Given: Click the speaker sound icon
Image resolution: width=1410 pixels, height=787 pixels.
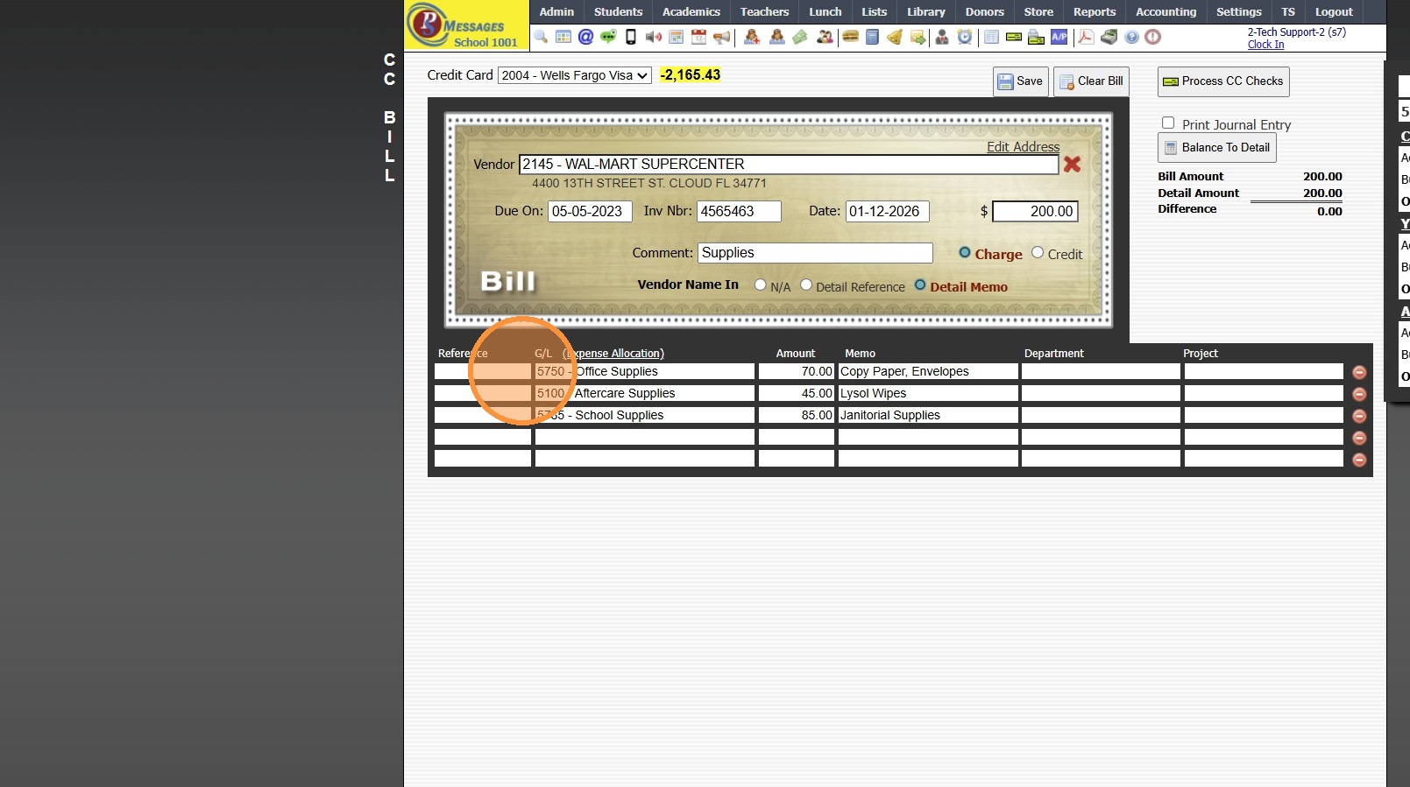Looking at the screenshot, I should [x=654, y=37].
